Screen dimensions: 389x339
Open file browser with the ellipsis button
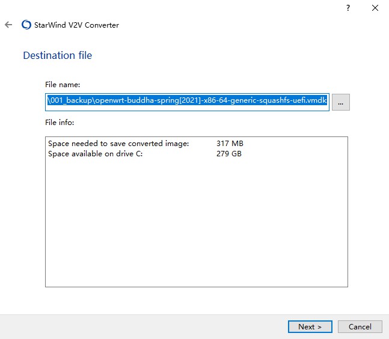click(x=340, y=103)
